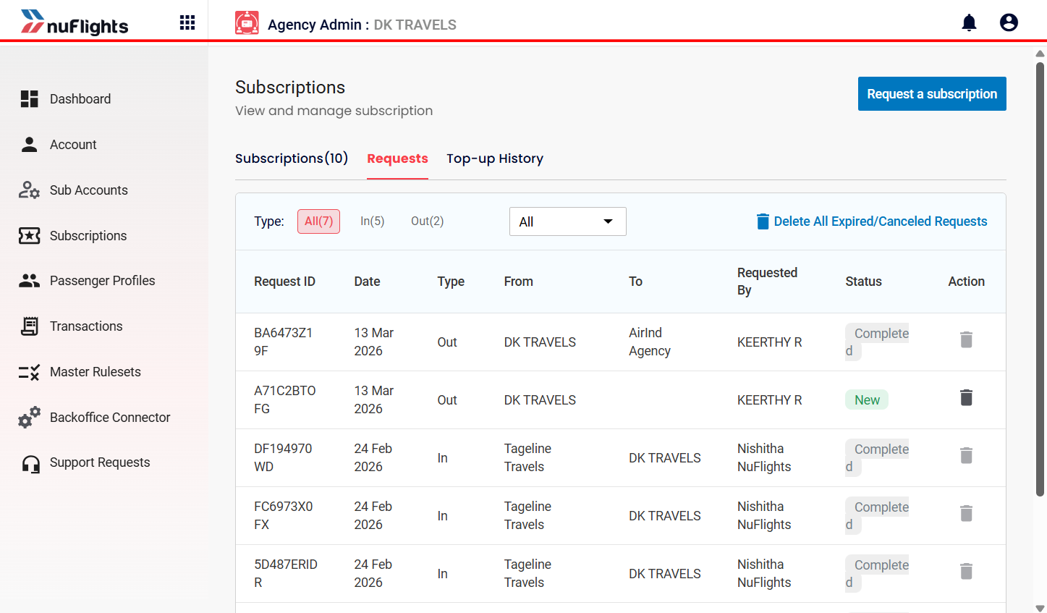Image resolution: width=1047 pixels, height=613 pixels.
Task: Switch to the Subscriptions(10) tab
Action: coord(292,158)
